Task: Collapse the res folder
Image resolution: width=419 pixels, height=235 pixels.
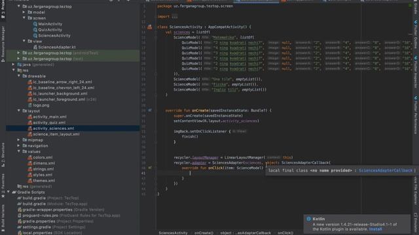Action: click(13, 70)
